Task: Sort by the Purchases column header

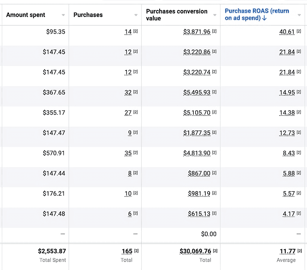Action: (x=88, y=14)
